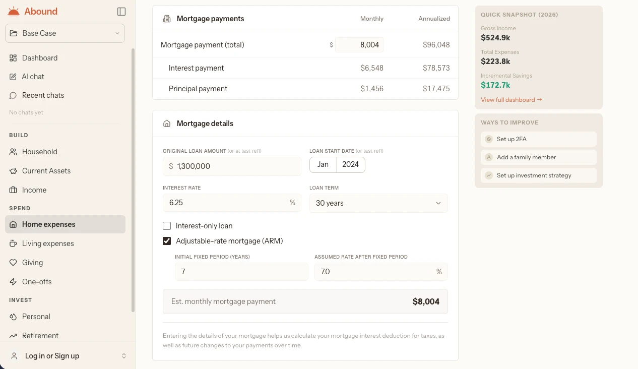This screenshot has width=638, height=369.
Task: Edit the monthly mortgage payment total field
Action: pyautogui.click(x=359, y=45)
